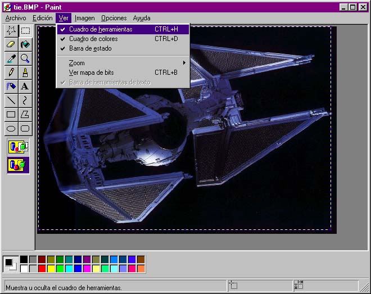Select the dark green swatch
Screen dimensions: 371x294
pyautogui.click(x=60, y=260)
